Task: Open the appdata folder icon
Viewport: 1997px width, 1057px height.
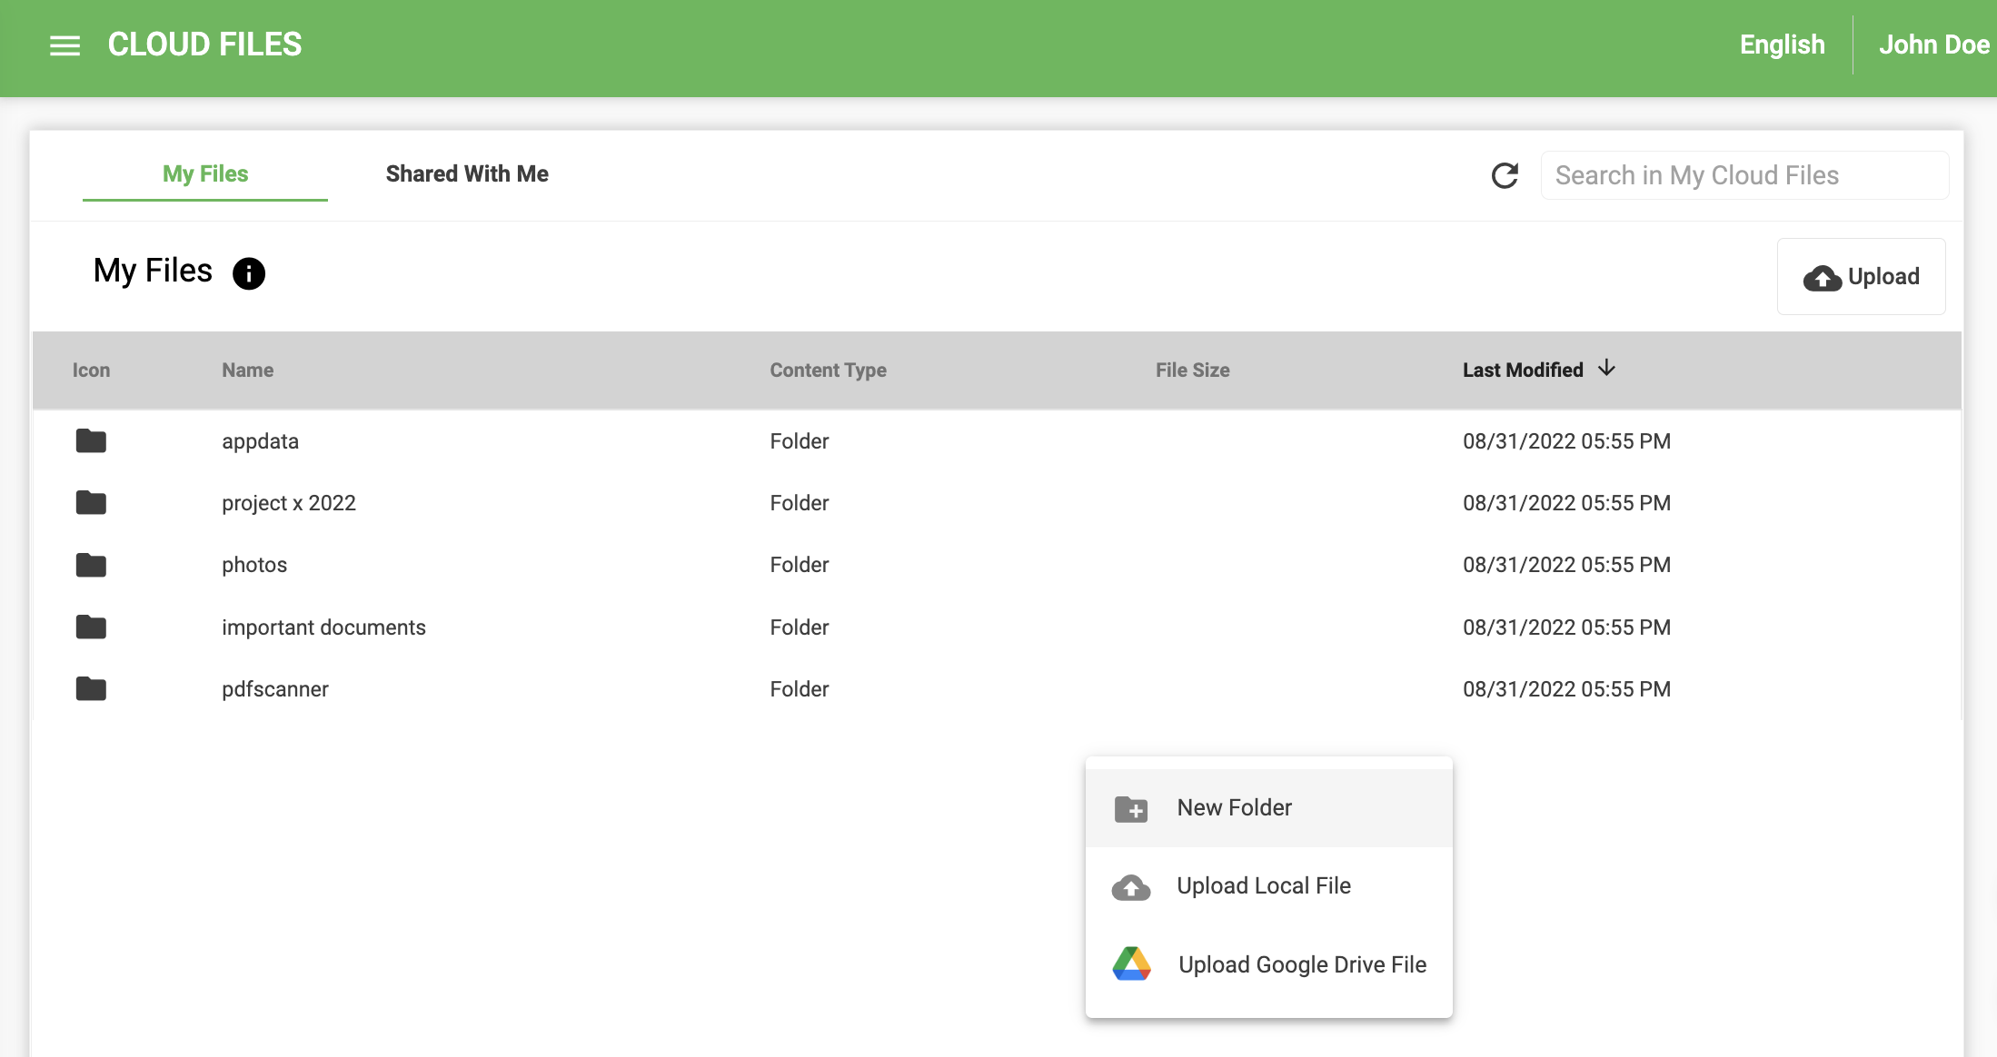Action: click(91, 441)
